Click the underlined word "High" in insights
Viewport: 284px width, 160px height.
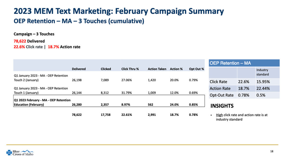pos(220,115)
